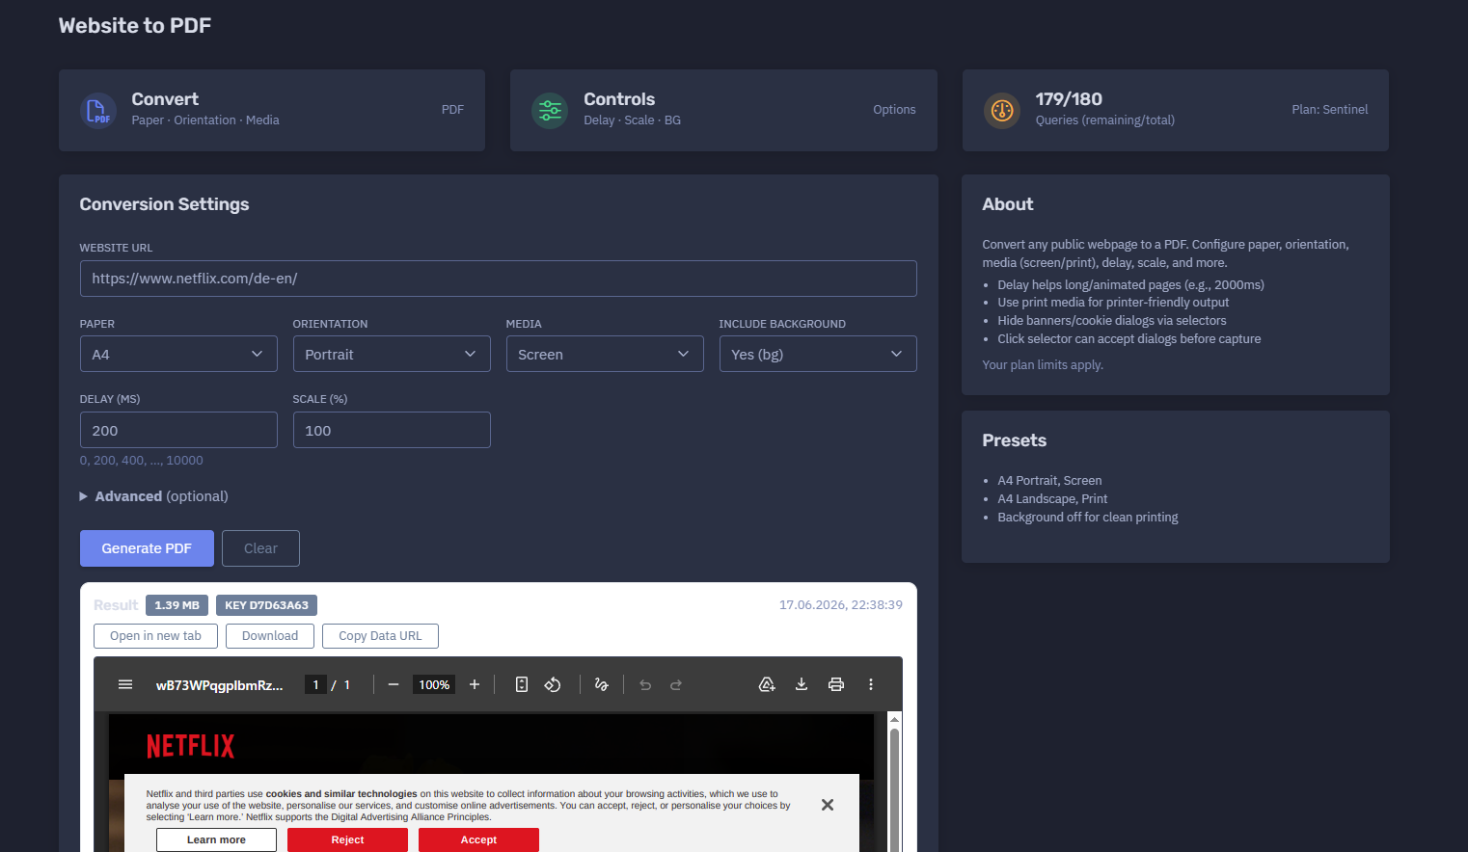
Task: Click the fit to page icon
Action: pyautogui.click(x=522, y=684)
